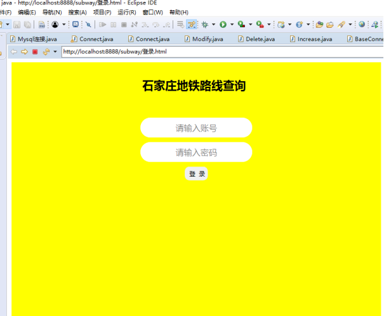Click the Terminate square icon in debug toolbar
384x316 pixels.
coord(124,25)
